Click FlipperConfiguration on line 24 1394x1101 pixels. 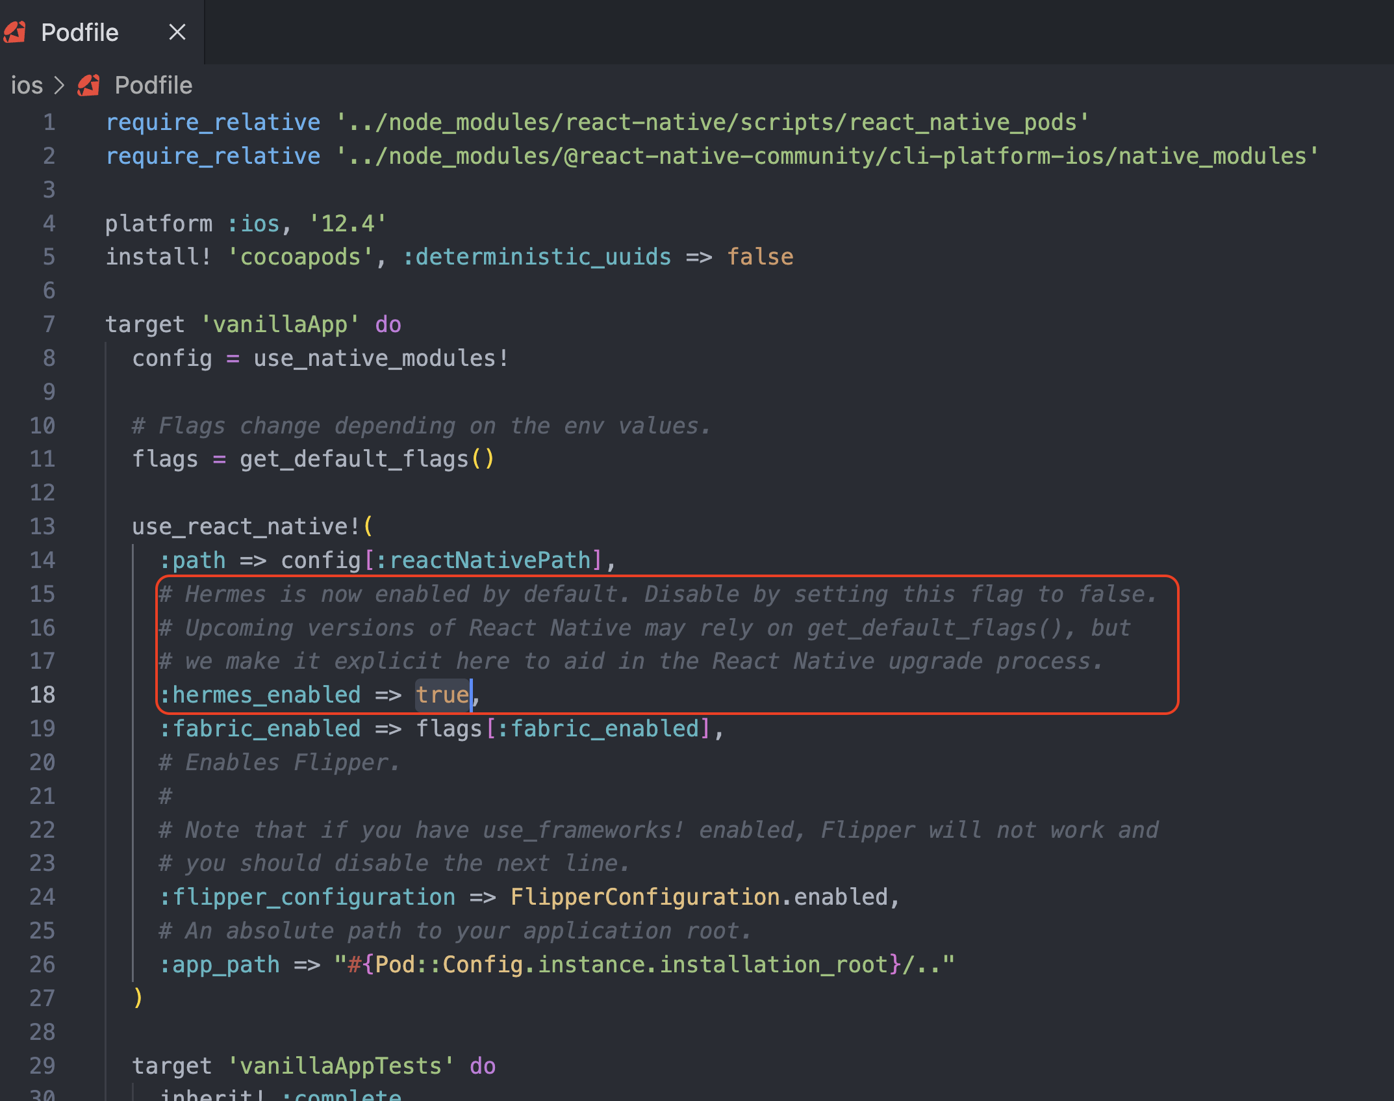[x=644, y=896]
